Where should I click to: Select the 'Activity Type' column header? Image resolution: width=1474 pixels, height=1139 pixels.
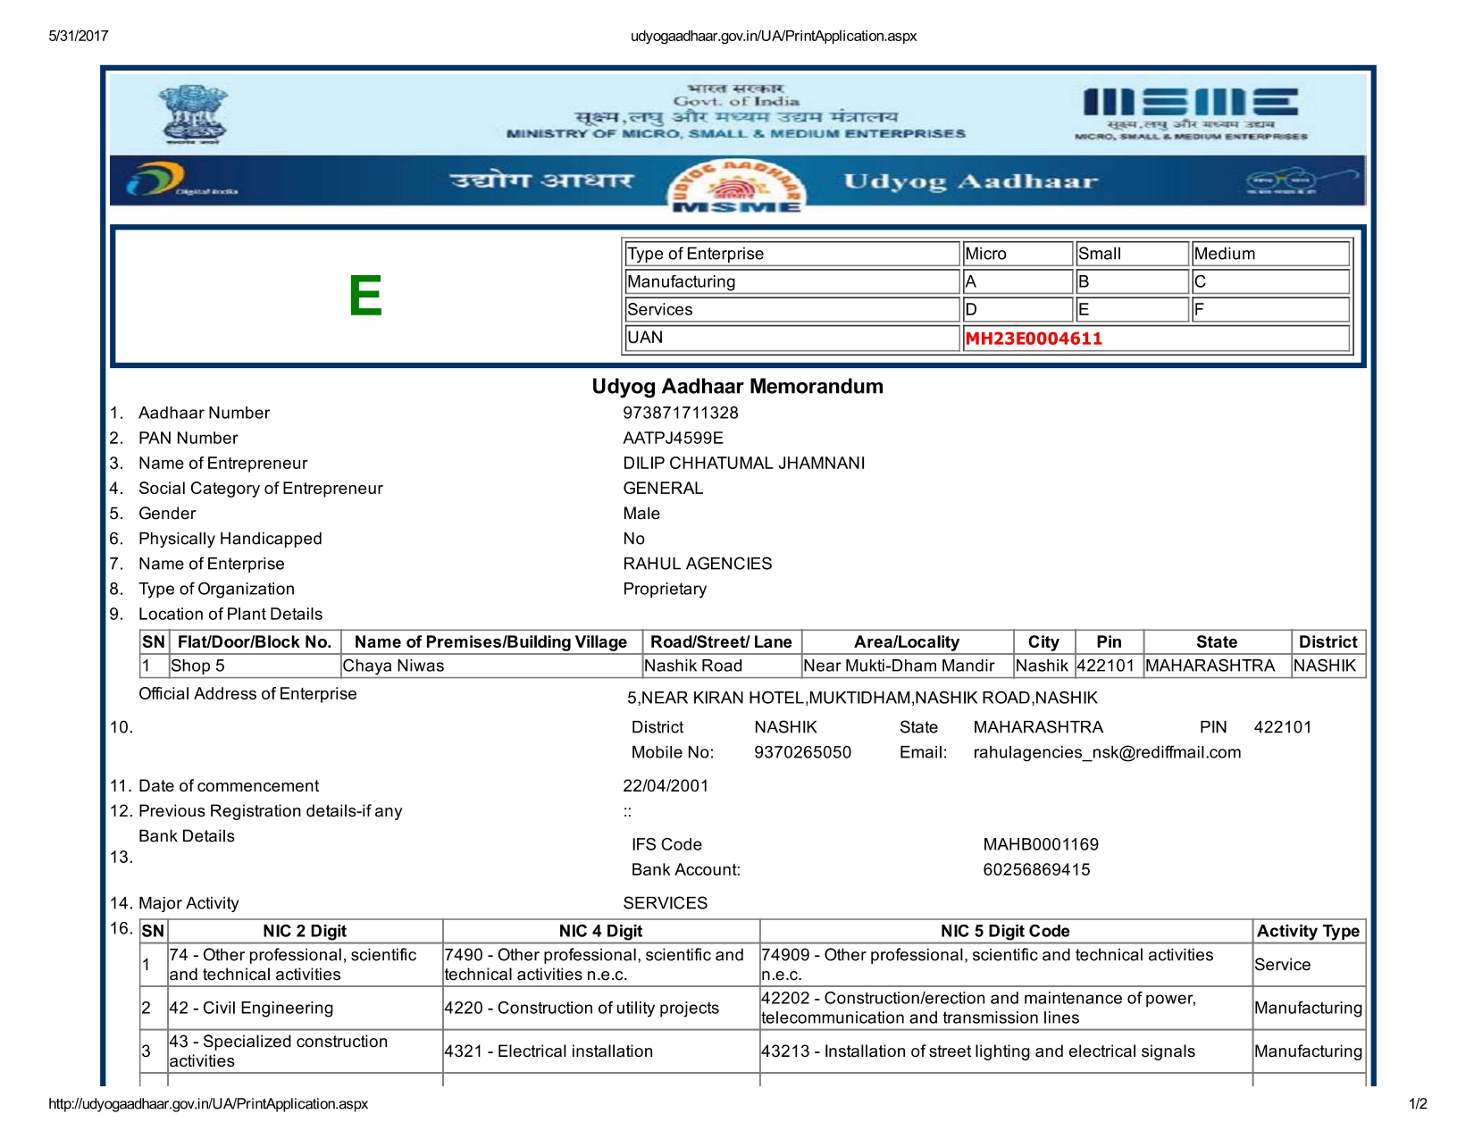pyautogui.click(x=1308, y=931)
